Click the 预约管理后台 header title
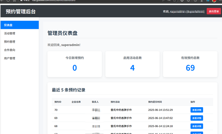 point(21,12)
